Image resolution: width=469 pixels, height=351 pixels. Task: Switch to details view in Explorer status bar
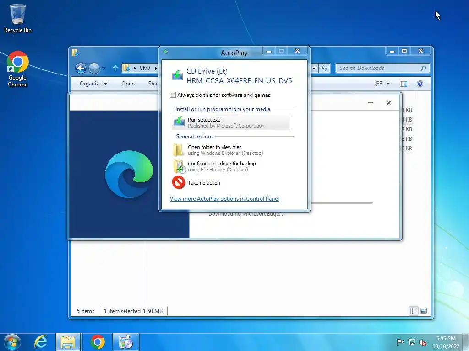pyautogui.click(x=414, y=311)
